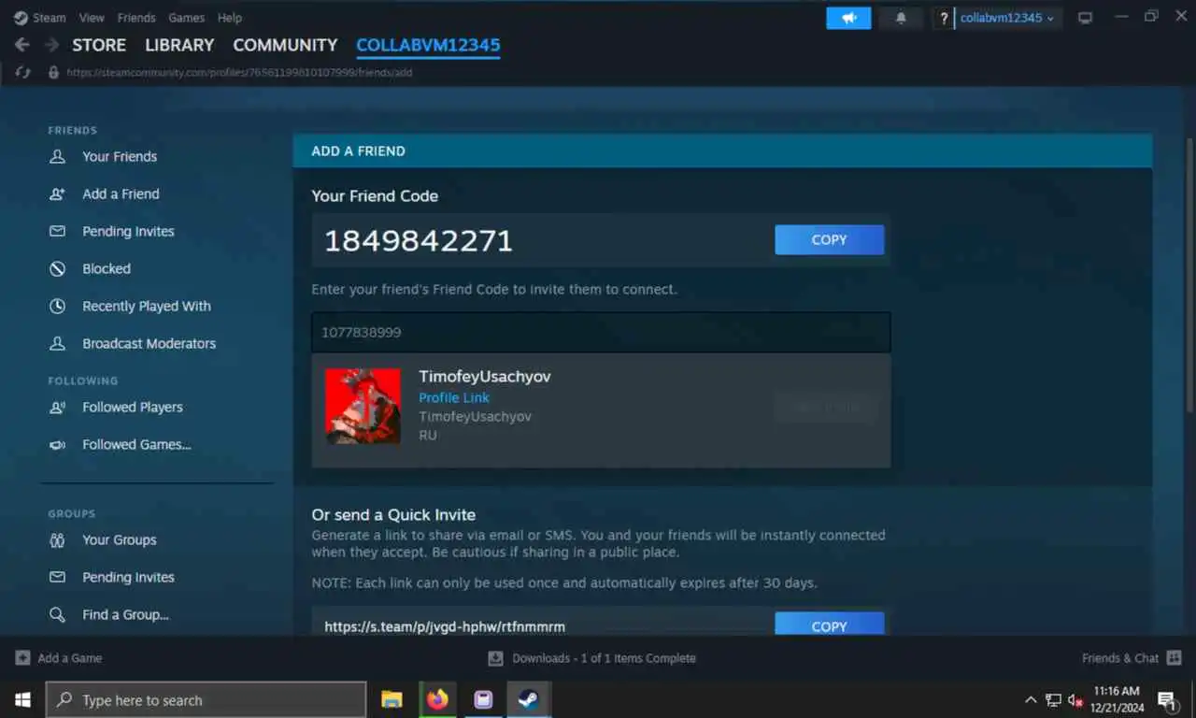Switch to the STORE tab
The image size is (1196, 718).
[x=99, y=45]
